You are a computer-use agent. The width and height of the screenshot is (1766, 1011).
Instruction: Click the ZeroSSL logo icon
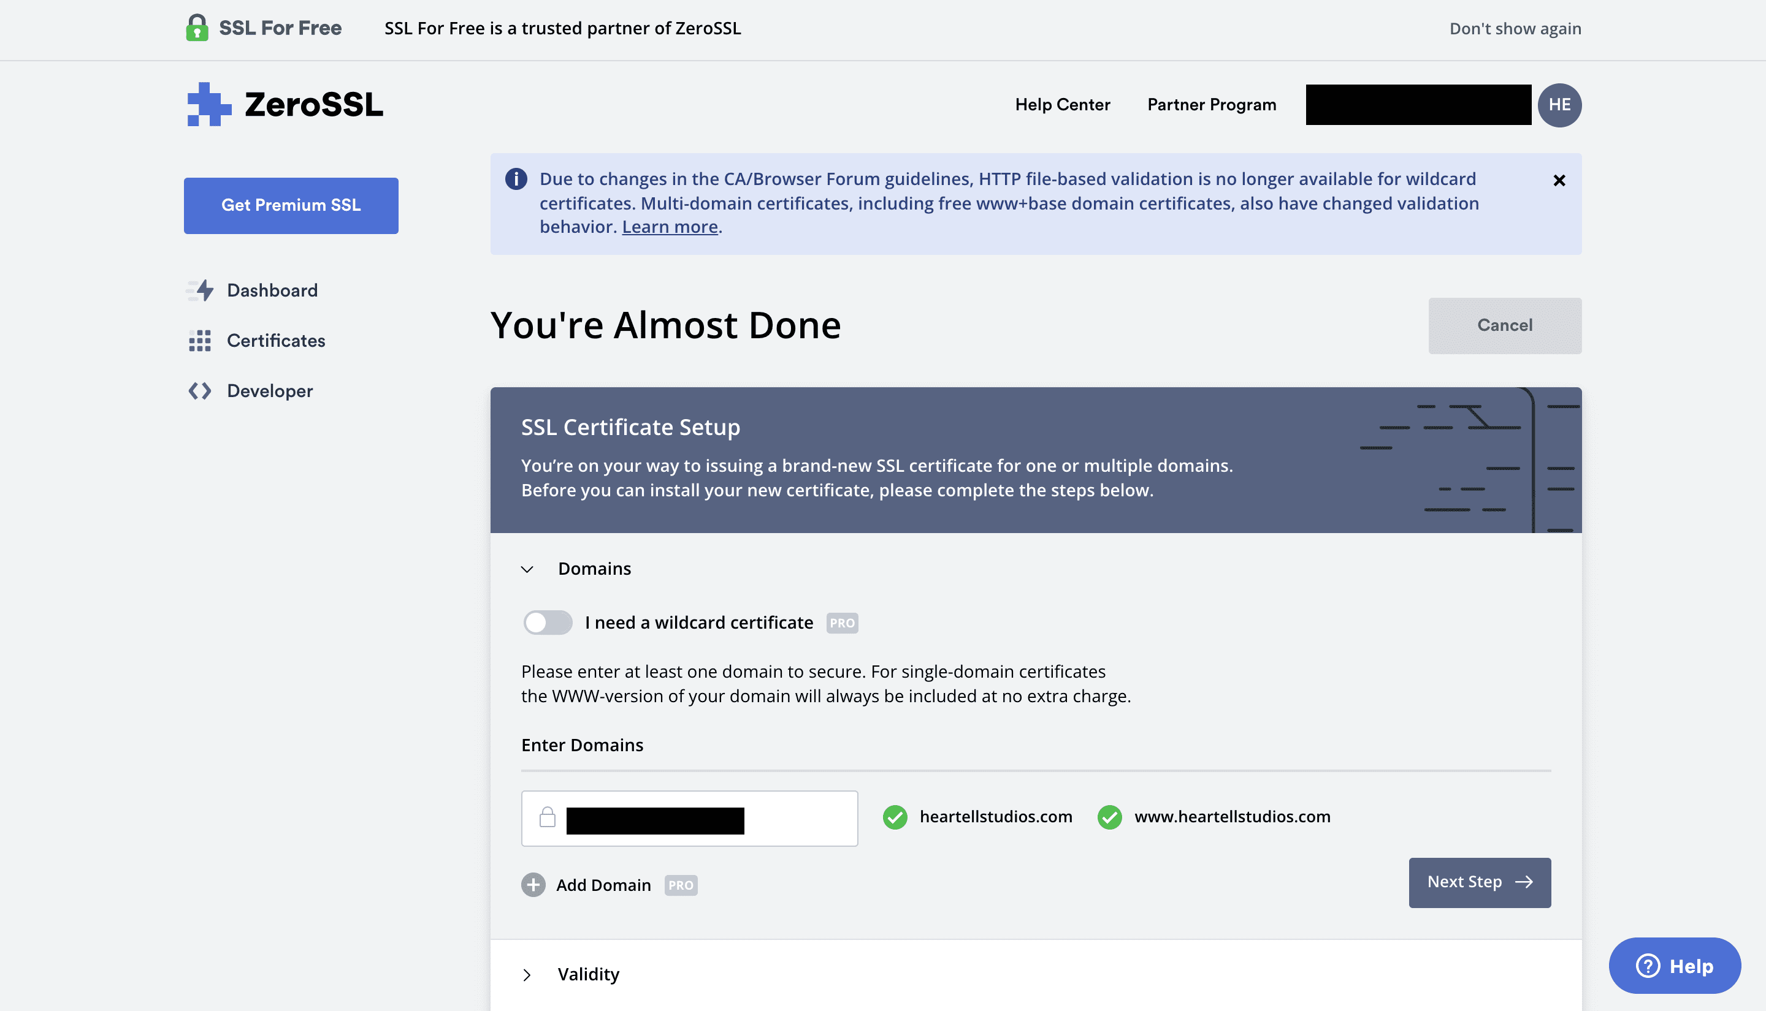[x=208, y=105]
